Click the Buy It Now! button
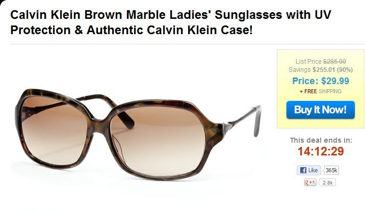This screenshot has height=211, width=365. coord(320,110)
